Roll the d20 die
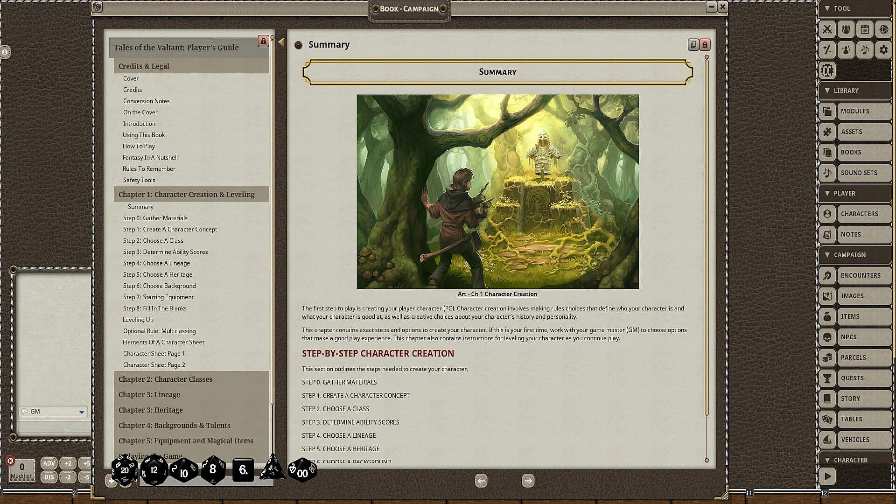Screen dimensions: 896x504 125,470
